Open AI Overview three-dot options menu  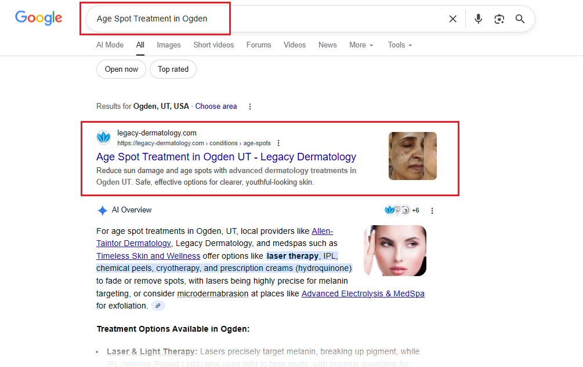(x=432, y=211)
